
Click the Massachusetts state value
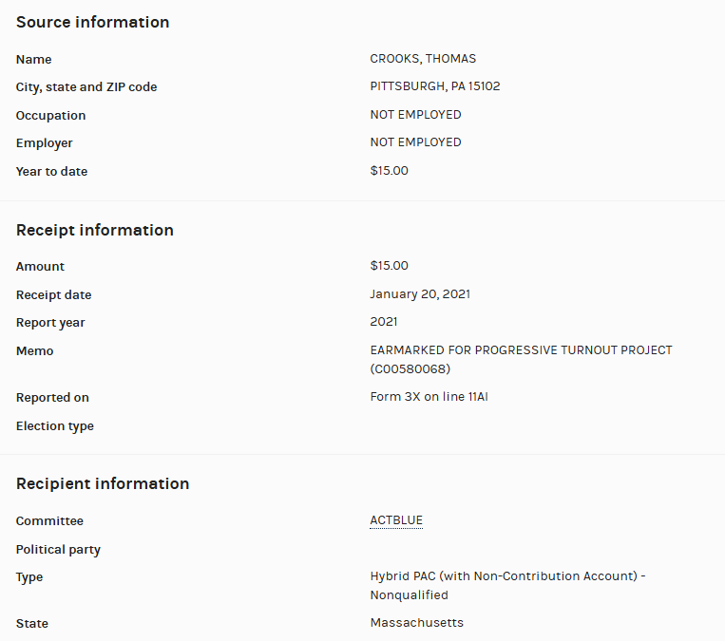416,623
